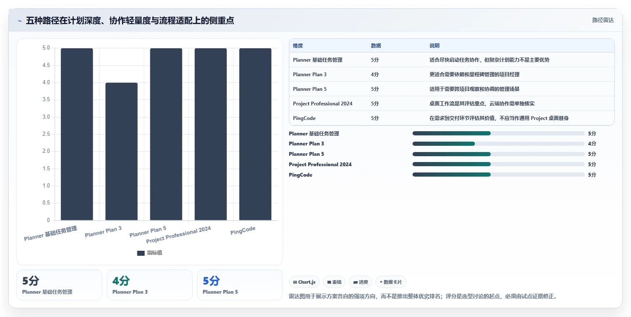The width and height of the screenshot is (631, 317).
Task: Toggle the 指标值 legend entry under the chart
Action: click(149, 253)
